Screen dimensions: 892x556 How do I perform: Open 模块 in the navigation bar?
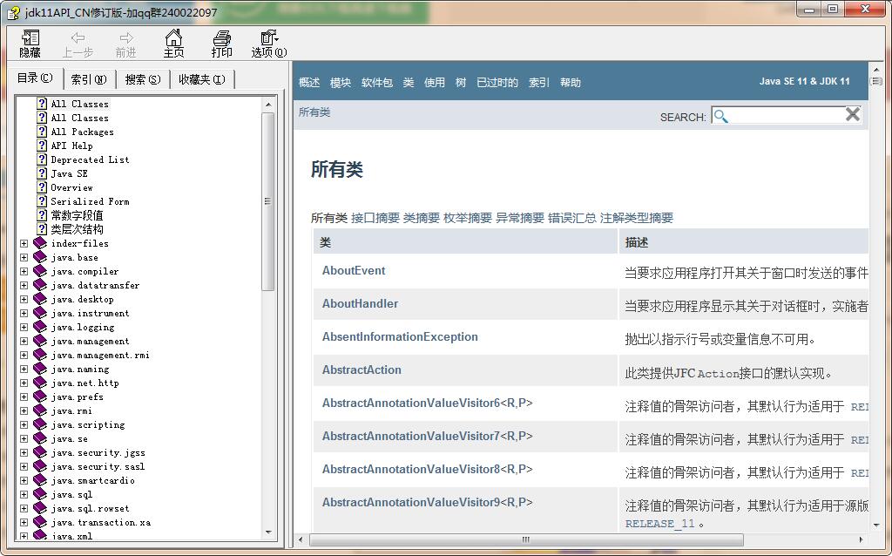point(341,83)
